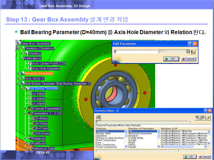
Task: Collapse the Parameters [...] (2) node
Action: (26, 114)
